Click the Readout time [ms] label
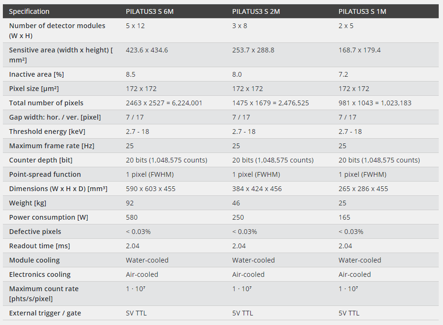 [40, 246]
